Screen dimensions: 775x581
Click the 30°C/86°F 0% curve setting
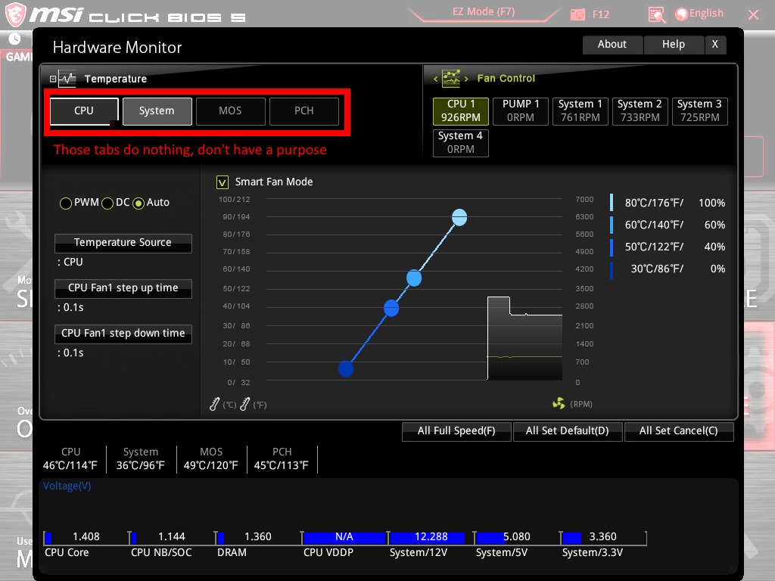click(x=668, y=269)
